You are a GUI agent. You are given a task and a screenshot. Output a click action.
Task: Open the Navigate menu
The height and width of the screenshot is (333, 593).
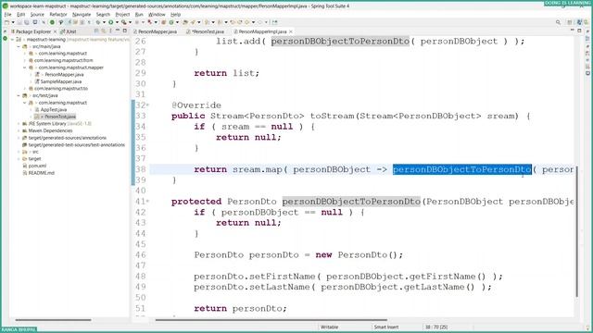82,15
